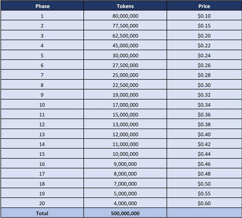
Task: Click the 500,000,000 total tokens cell
Action: pyautogui.click(x=125, y=213)
